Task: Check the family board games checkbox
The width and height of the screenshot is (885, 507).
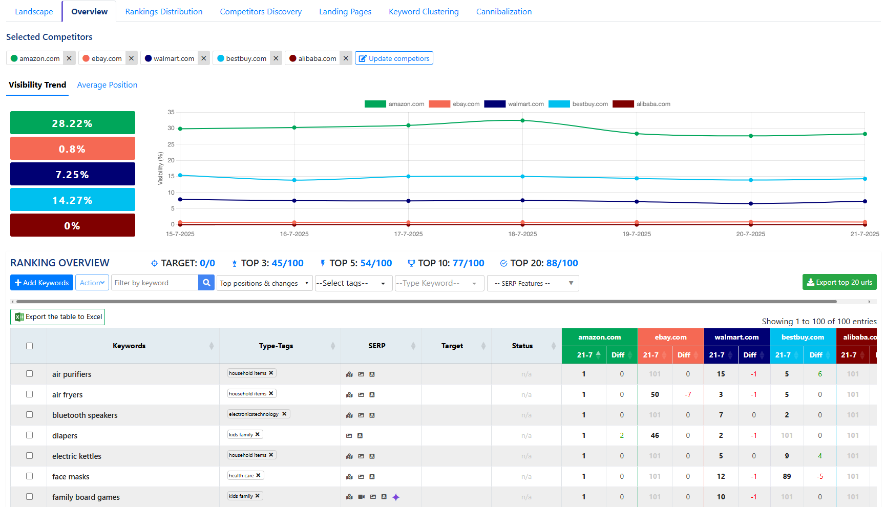Action: coord(29,497)
